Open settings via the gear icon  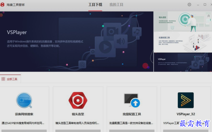click(x=189, y=5)
